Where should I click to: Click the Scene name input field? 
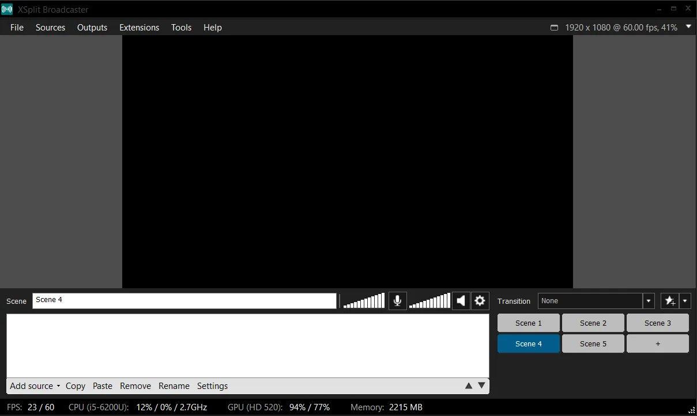pos(184,300)
